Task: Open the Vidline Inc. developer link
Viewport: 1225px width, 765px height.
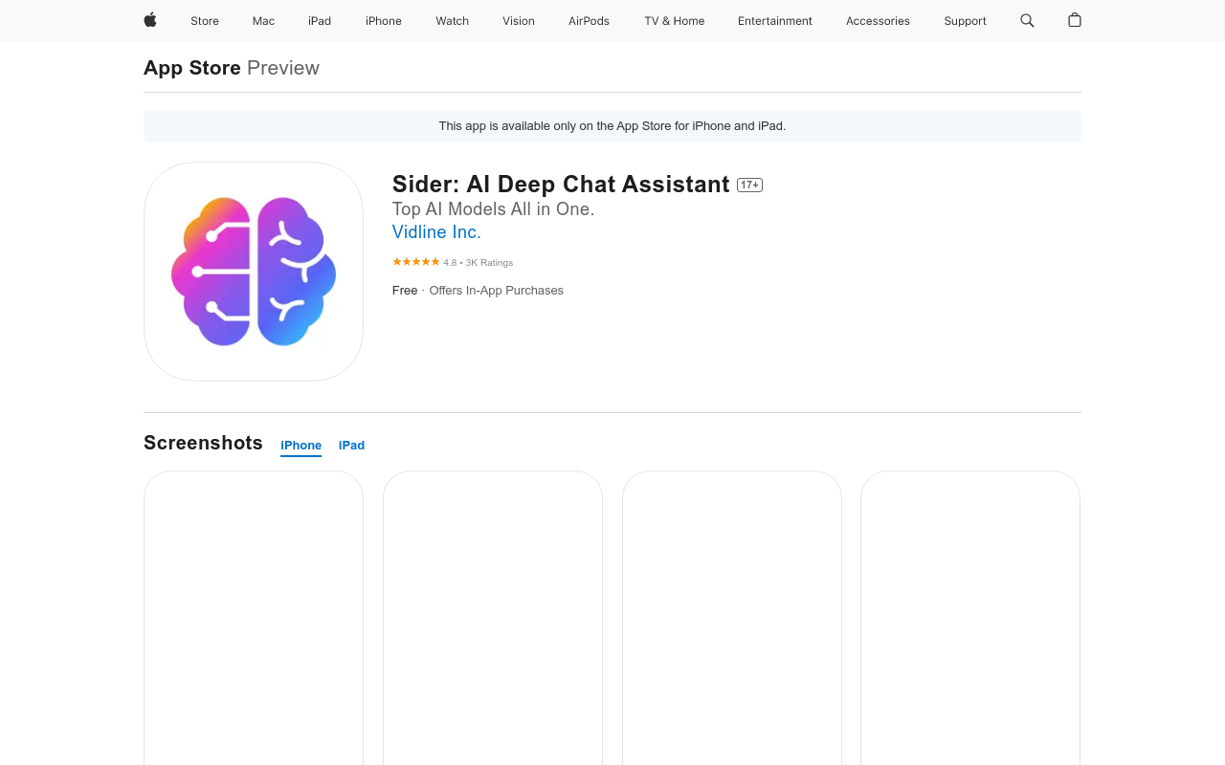Action: click(x=436, y=232)
